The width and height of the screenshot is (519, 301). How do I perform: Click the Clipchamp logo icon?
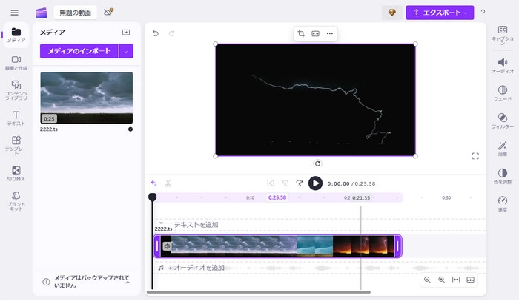click(x=42, y=13)
